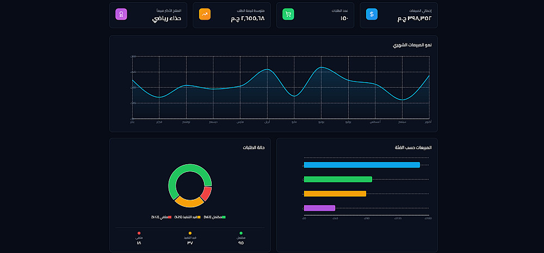This screenshot has height=253, width=544.
Task: Click the purple award best-selling product icon
Action: click(121, 14)
